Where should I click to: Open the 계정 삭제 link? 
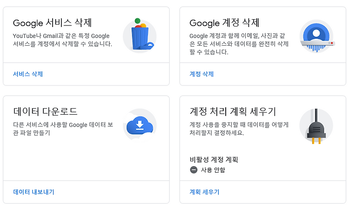pos(202,74)
